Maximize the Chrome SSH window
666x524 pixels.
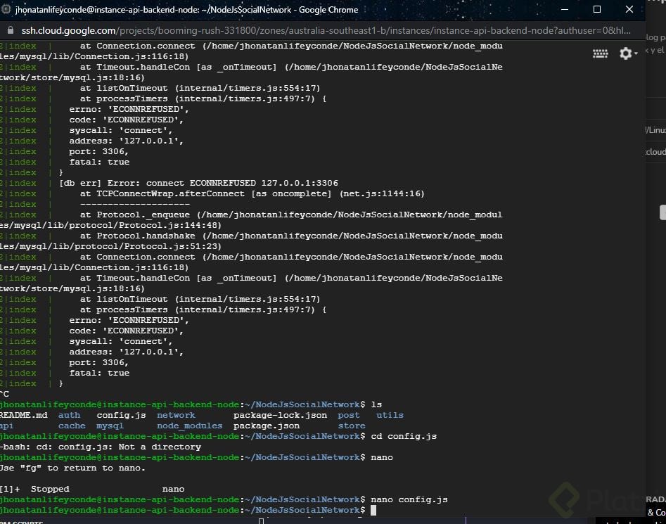(597, 9)
